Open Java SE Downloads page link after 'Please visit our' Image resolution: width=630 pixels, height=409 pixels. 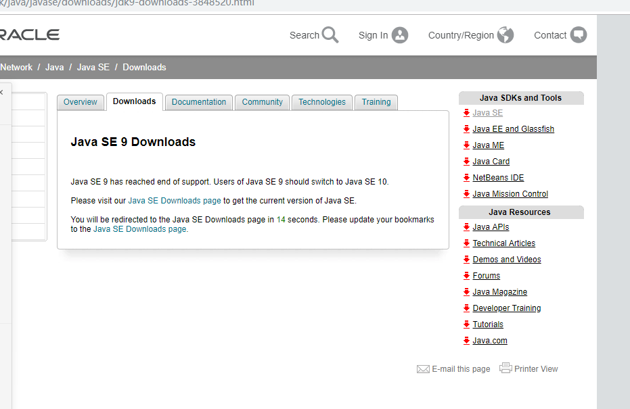175,201
